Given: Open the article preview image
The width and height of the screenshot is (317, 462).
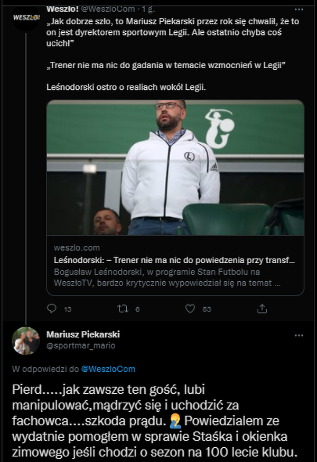Looking at the screenshot, I should coord(175,168).
